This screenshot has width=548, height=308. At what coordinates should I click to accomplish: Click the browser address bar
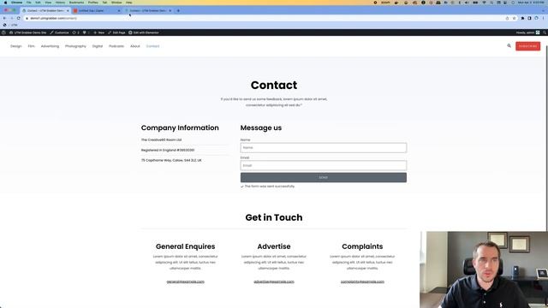(265, 18)
